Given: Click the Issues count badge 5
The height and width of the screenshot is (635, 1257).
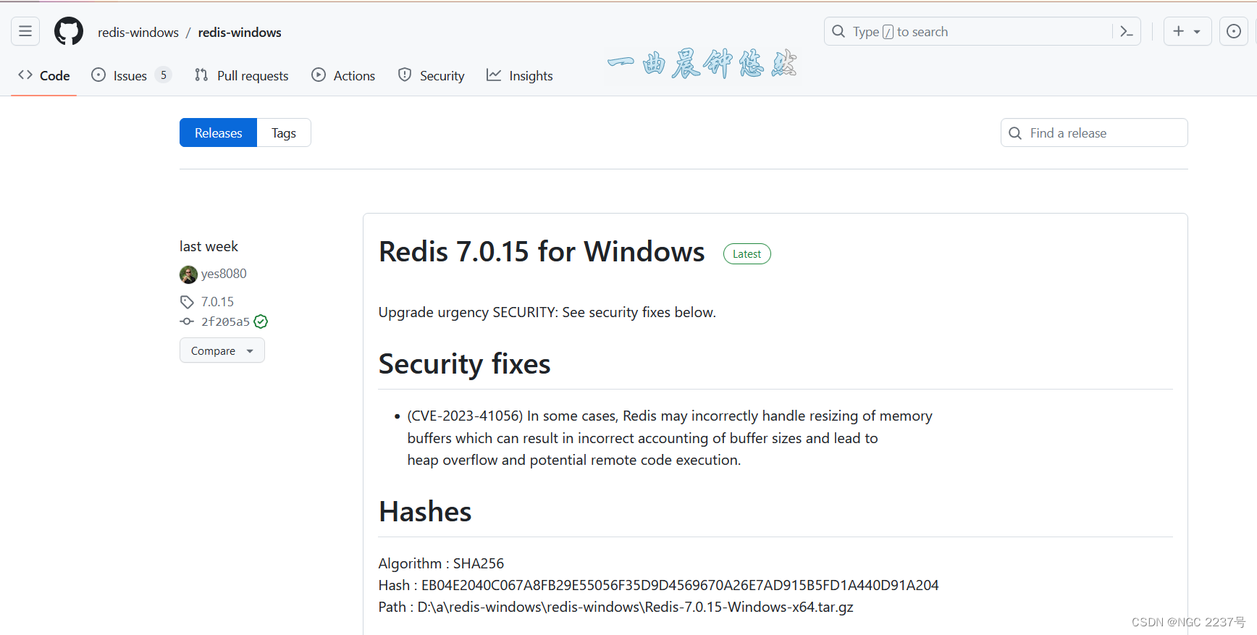Looking at the screenshot, I should [x=164, y=75].
